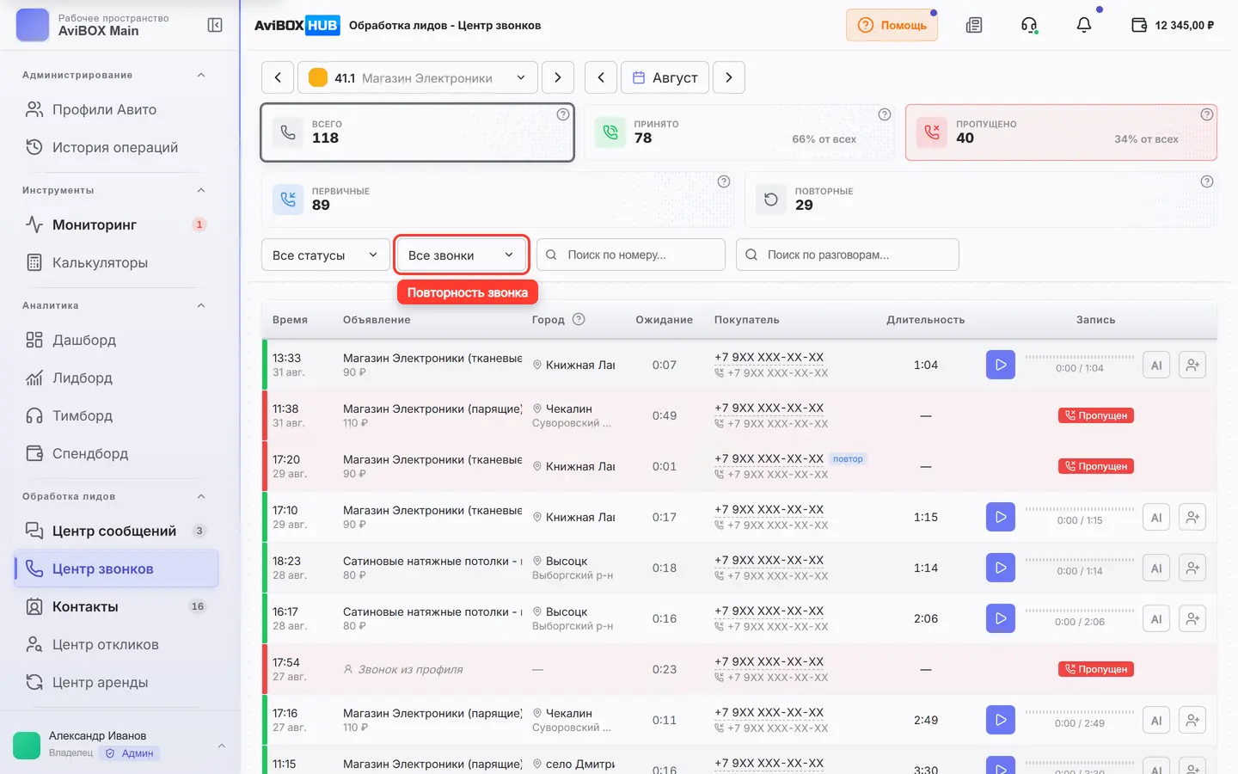Open notifications bell
This screenshot has height=774, width=1238.
coord(1084,25)
